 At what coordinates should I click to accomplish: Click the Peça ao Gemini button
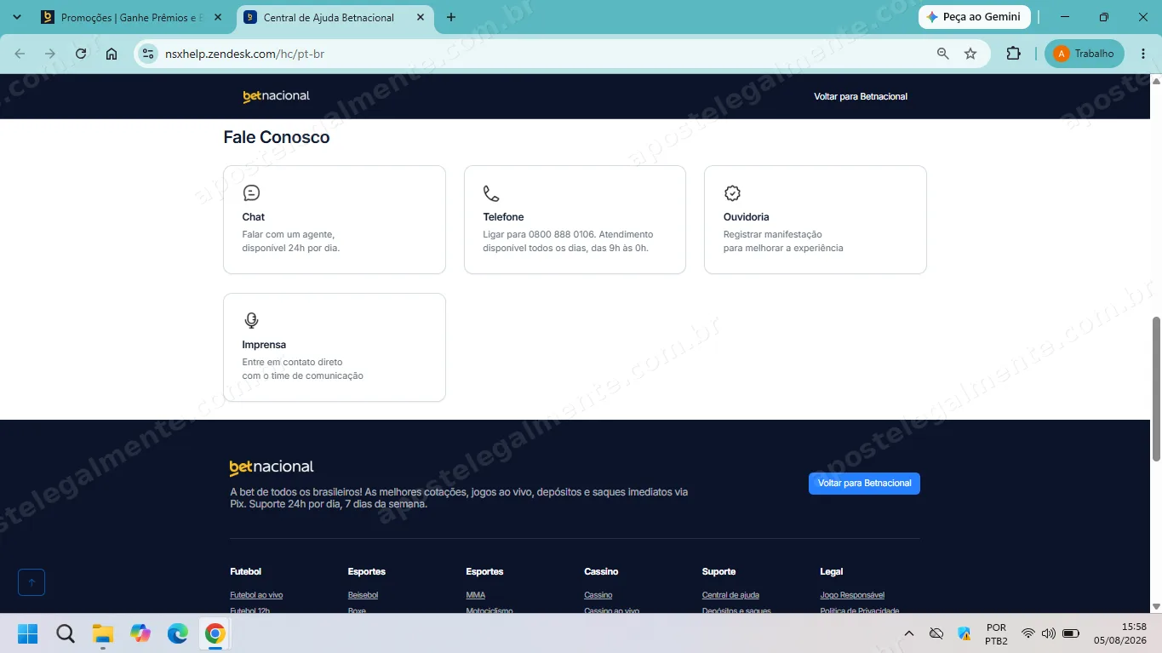(x=975, y=17)
